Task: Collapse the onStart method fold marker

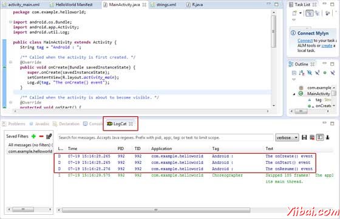Action: [x=10, y=102]
